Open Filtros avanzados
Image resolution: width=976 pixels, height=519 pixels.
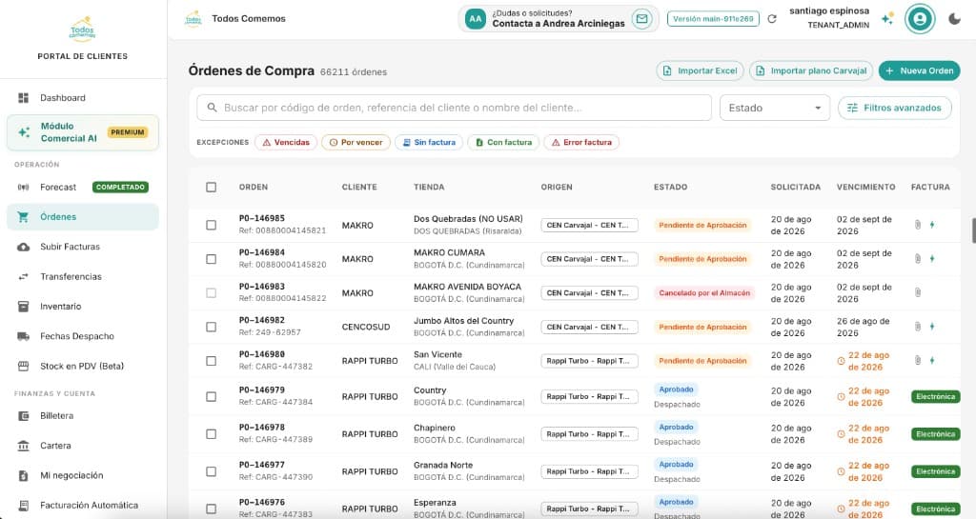[894, 108]
